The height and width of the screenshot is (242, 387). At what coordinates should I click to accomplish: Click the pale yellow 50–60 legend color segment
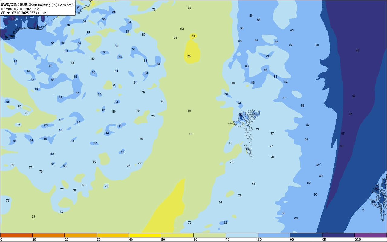coord(177,235)
